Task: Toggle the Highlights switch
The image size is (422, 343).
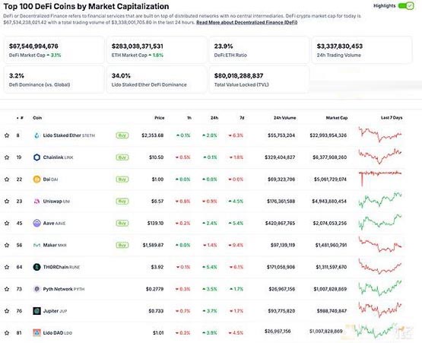Action: click(406, 5)
